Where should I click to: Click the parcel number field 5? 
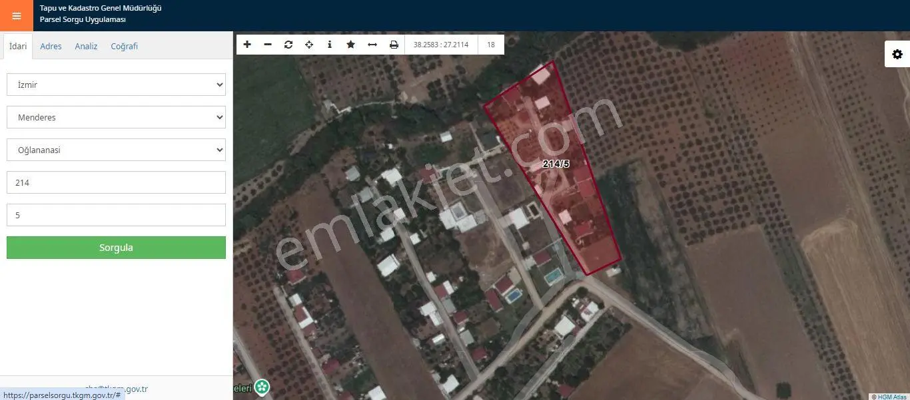click(x=116, y=215)
